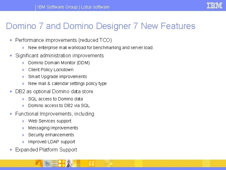Screen dimensions: 226x170
Task: Select the slide title 'Domino 7 and Domino Designer 7 New Features'
Action: coord(101,26)
